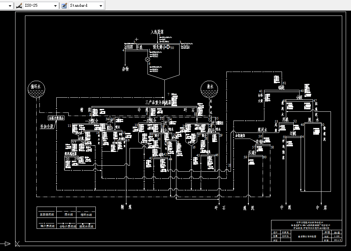Click the 补加介质 label

[47, 127]
